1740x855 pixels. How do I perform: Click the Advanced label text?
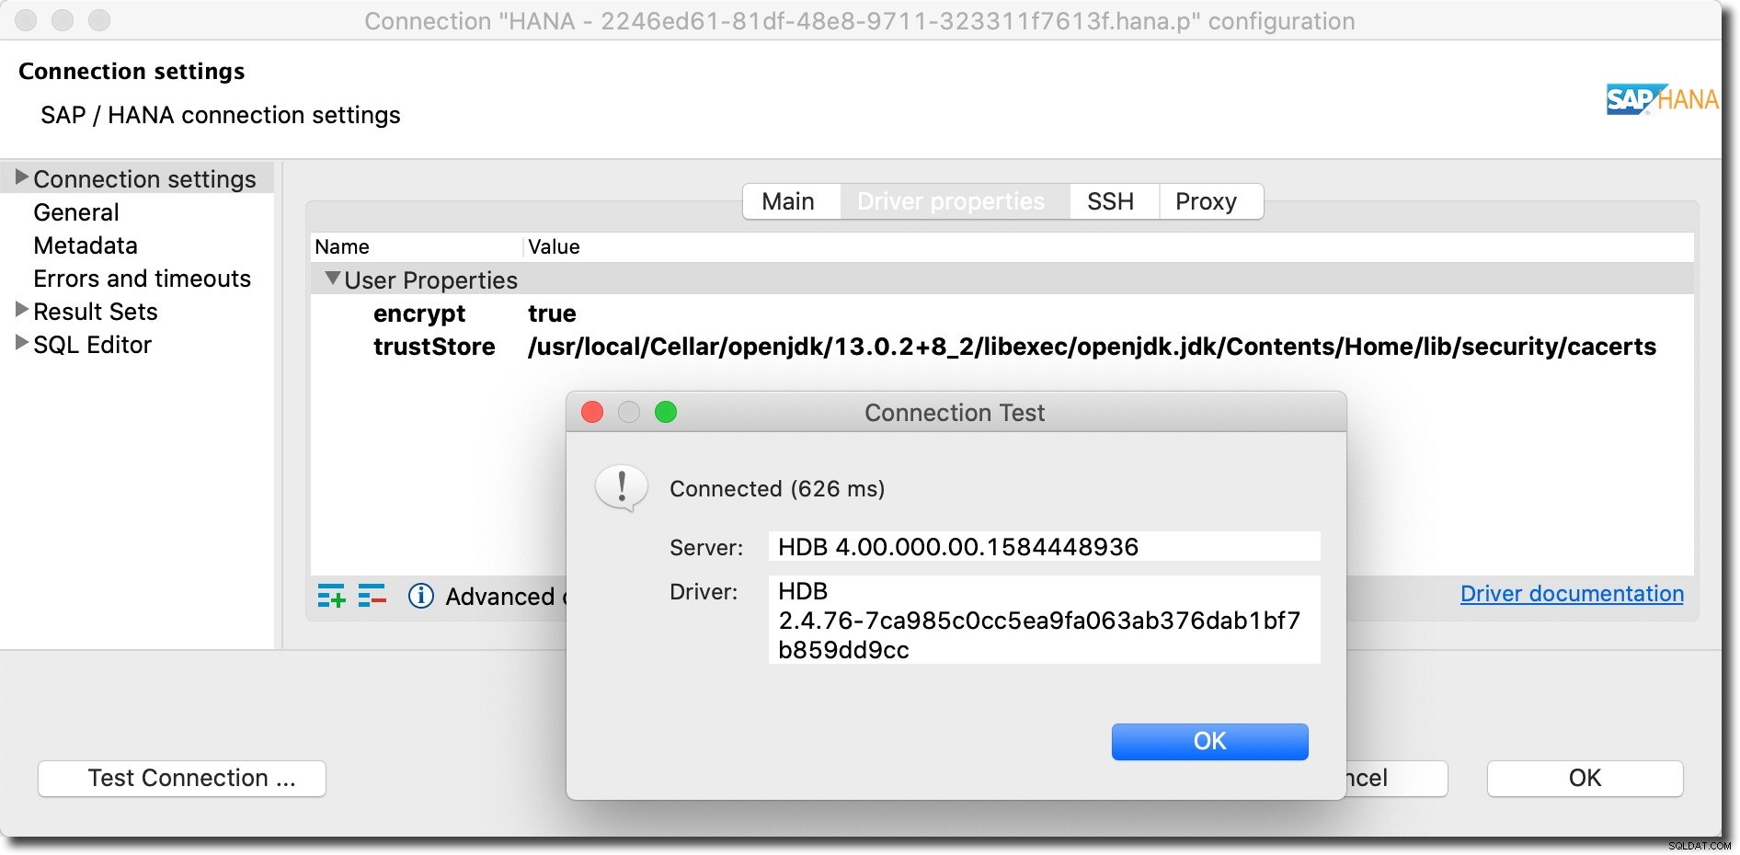pyautogui.click(x=500, y=597)
